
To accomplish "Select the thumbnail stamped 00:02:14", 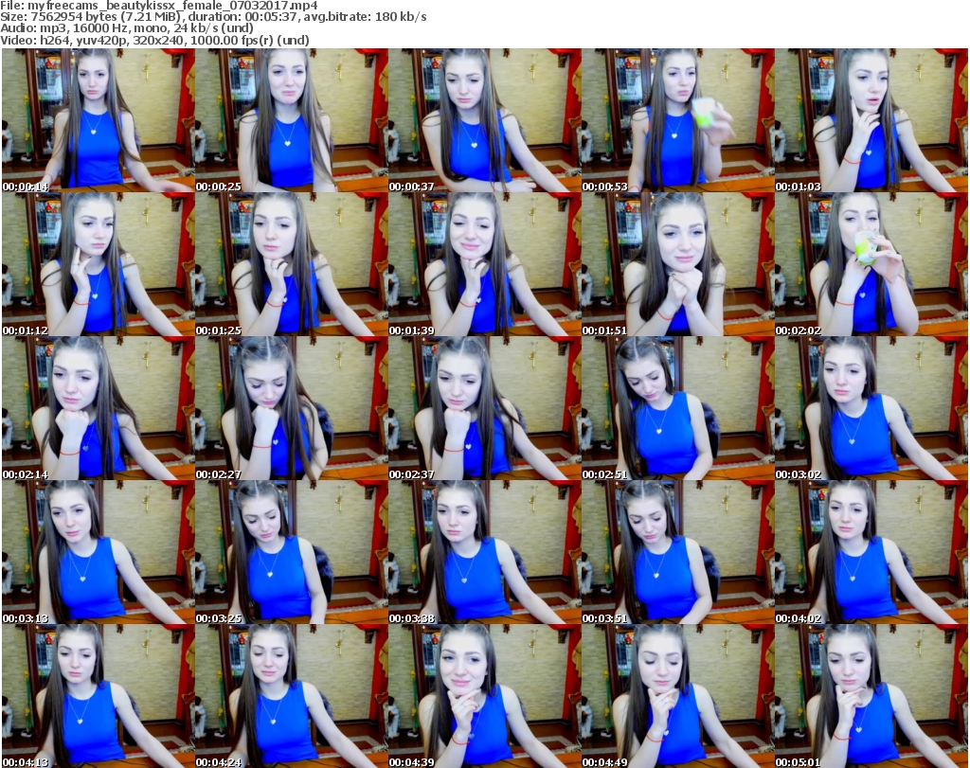I will 99,408.
